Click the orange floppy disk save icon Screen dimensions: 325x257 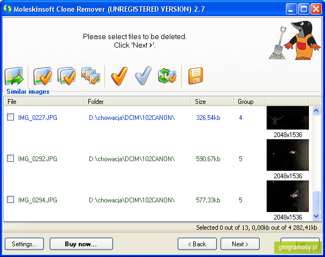pyautogui.click(x=195, y=76)
